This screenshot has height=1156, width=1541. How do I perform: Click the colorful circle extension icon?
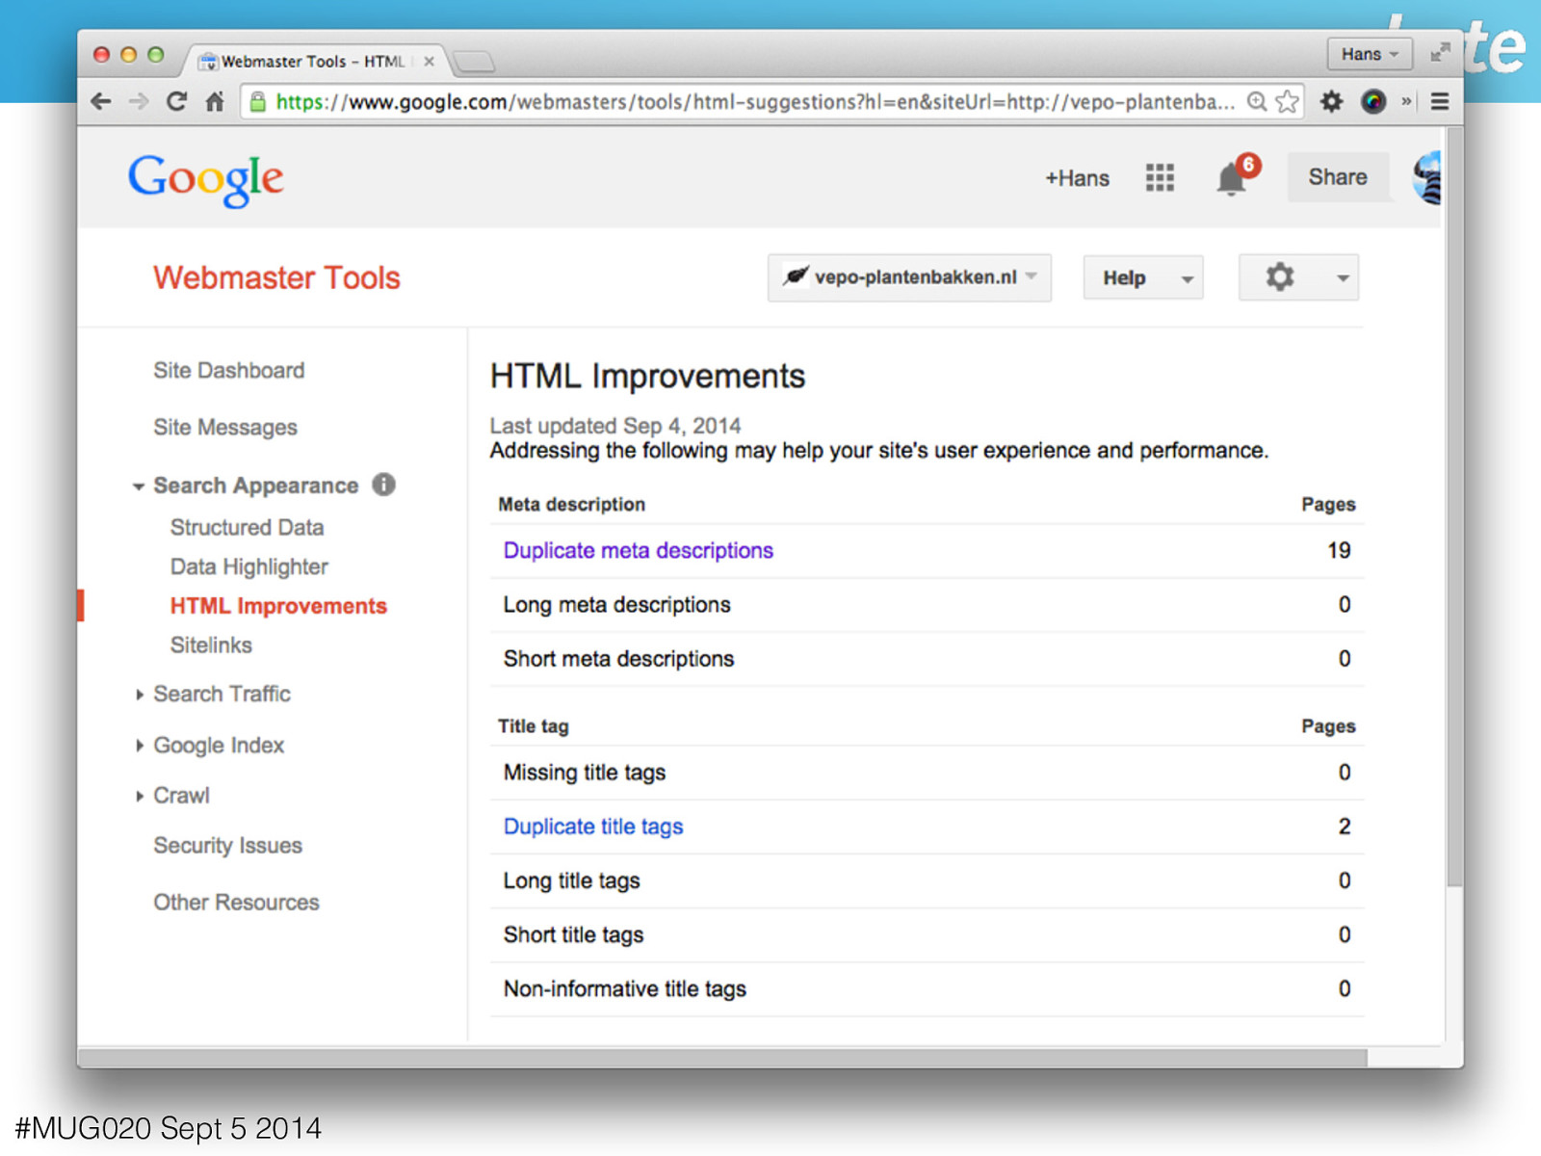[x=1373, y=101]
